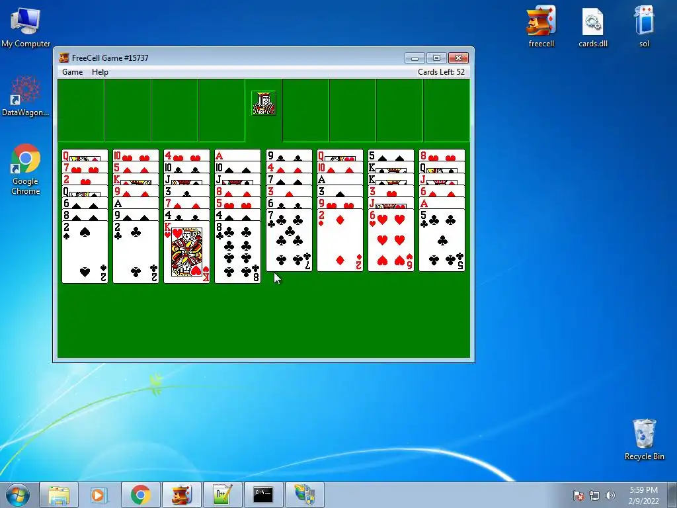This screenshot has height=508, width=677.
Task: Open the Windows Start menu
Action: click(18, 495)
